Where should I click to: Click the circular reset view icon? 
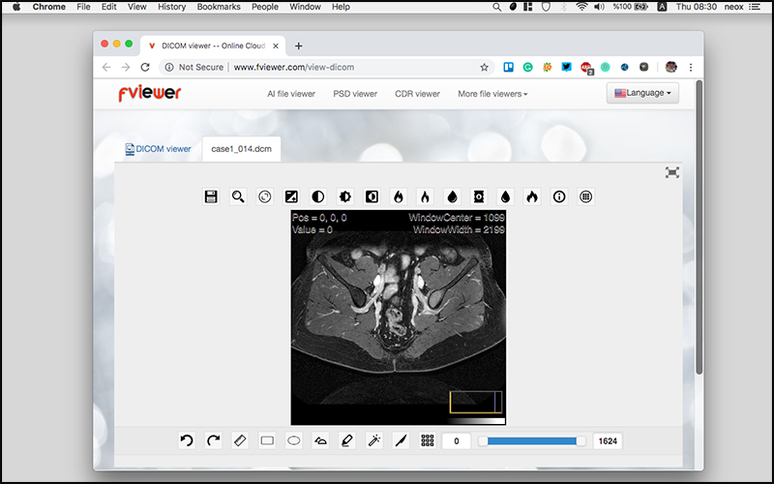264,197
